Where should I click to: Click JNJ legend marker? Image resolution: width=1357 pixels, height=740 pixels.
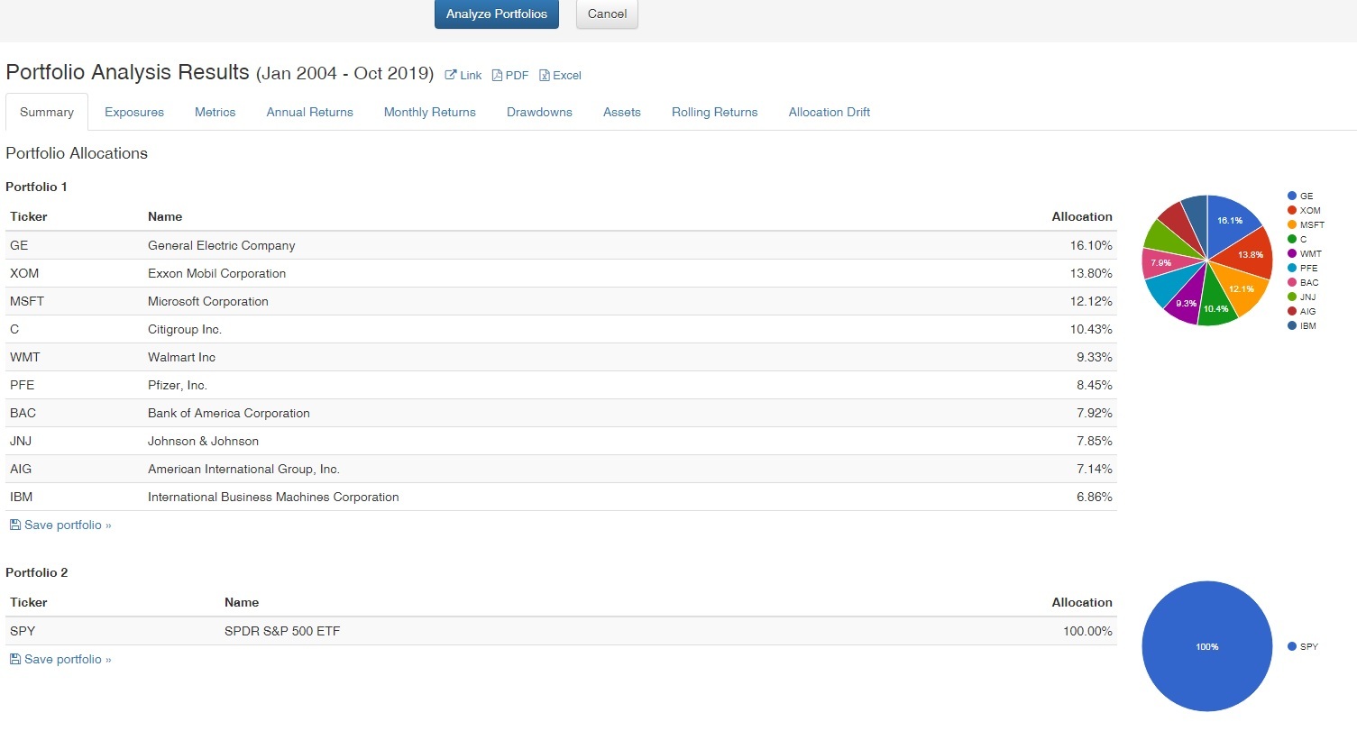(x=1292, y=297)
